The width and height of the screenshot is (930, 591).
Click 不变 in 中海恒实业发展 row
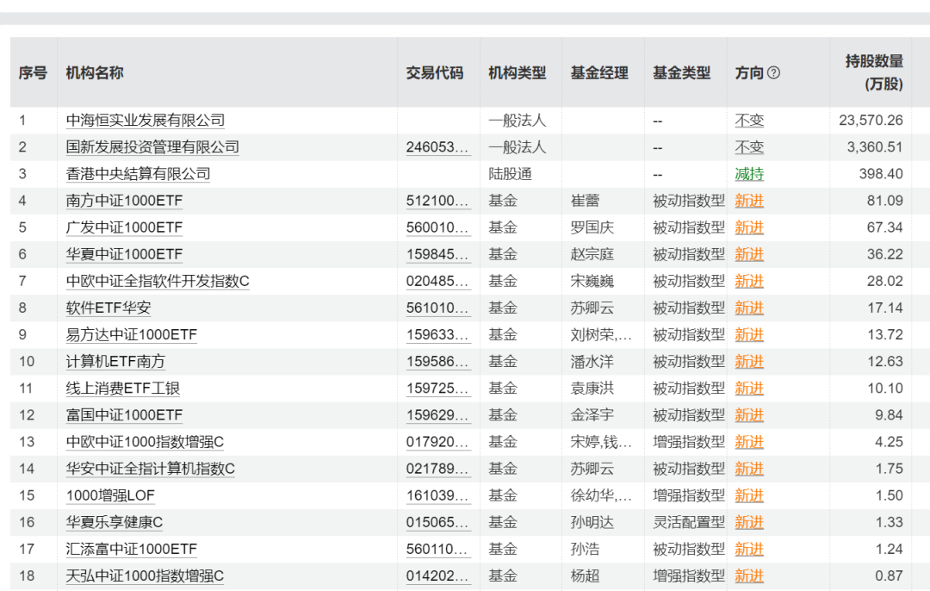coord(749,121)
